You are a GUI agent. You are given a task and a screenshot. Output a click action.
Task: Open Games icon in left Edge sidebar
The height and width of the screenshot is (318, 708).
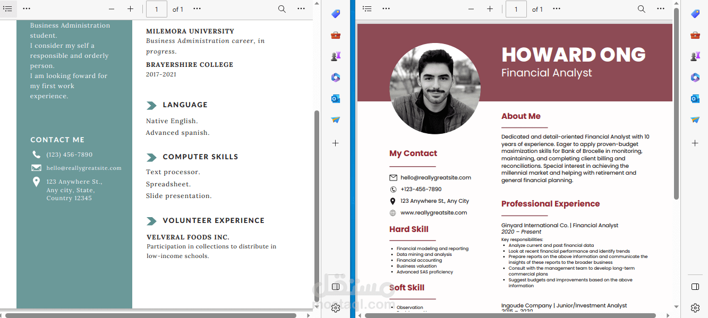[x=336, y=56]
